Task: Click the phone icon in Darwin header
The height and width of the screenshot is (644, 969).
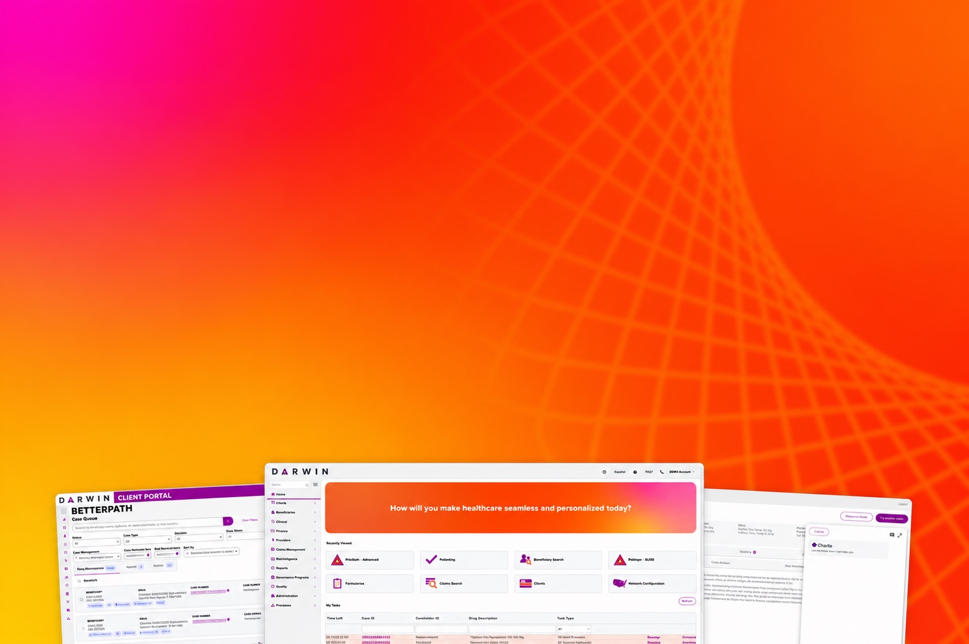Action: [x=662, y=472]
